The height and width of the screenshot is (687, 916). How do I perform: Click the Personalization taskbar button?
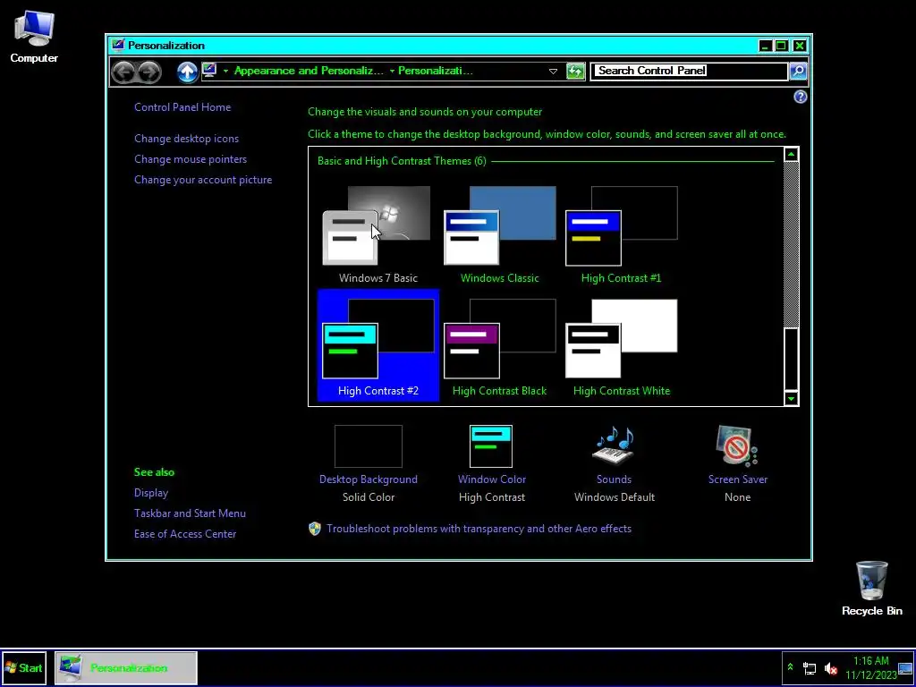(x=126, y=667)
